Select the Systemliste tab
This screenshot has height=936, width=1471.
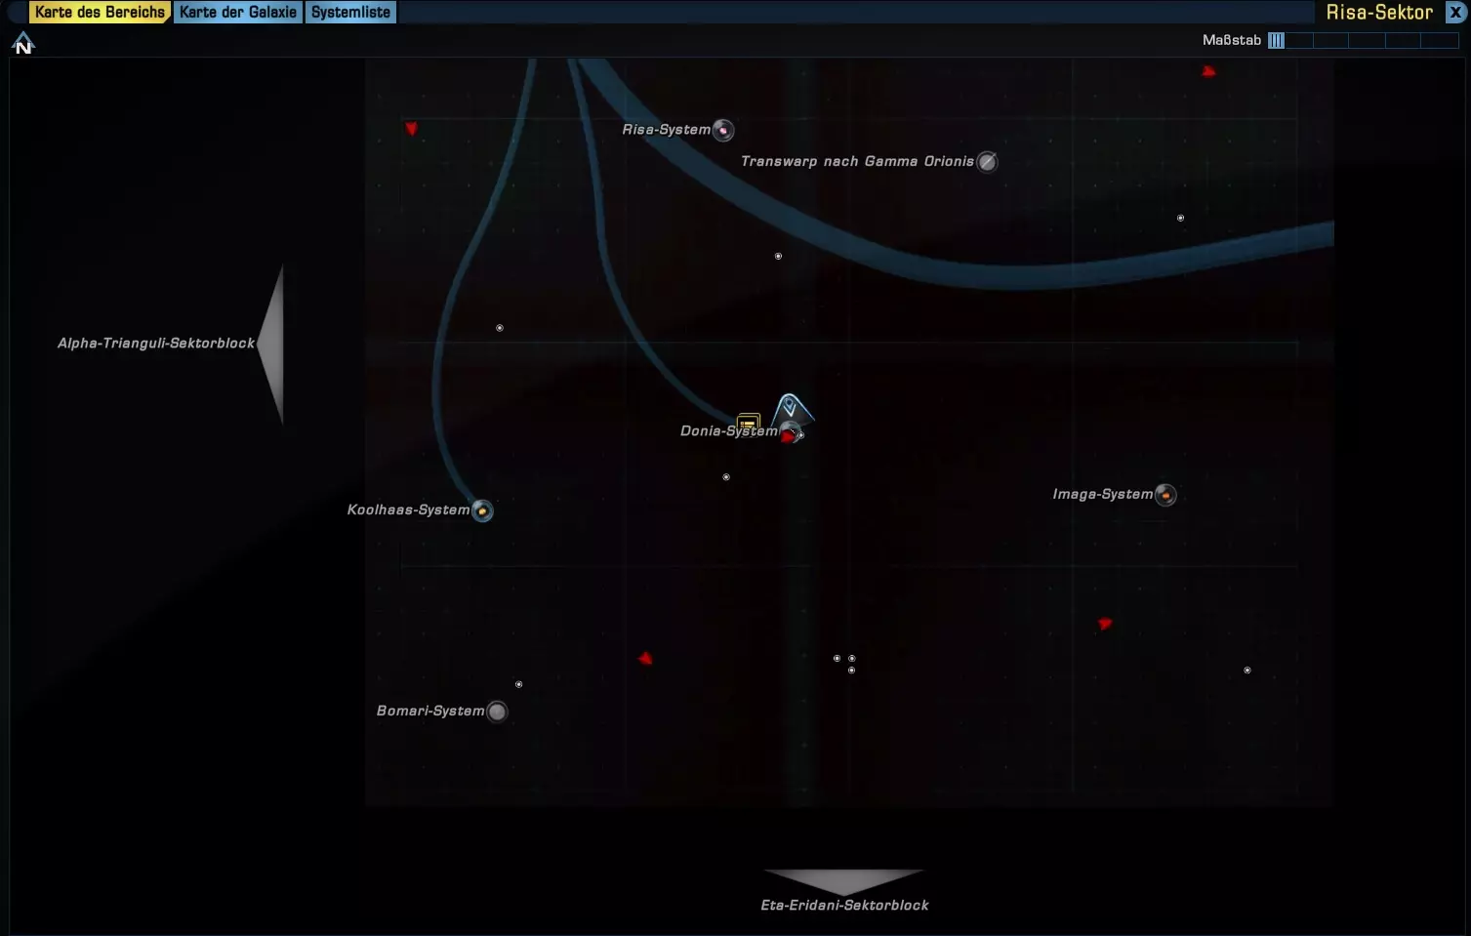pos(350,12)
